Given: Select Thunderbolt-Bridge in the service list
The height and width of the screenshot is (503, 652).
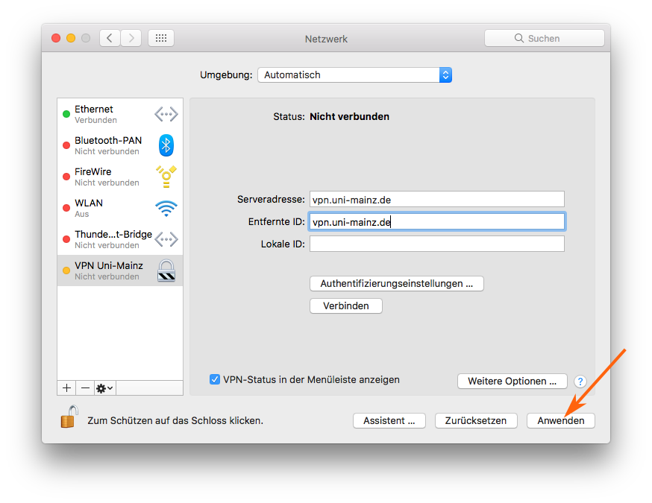Looking at the screenshot, I should [x=120, y=239].
